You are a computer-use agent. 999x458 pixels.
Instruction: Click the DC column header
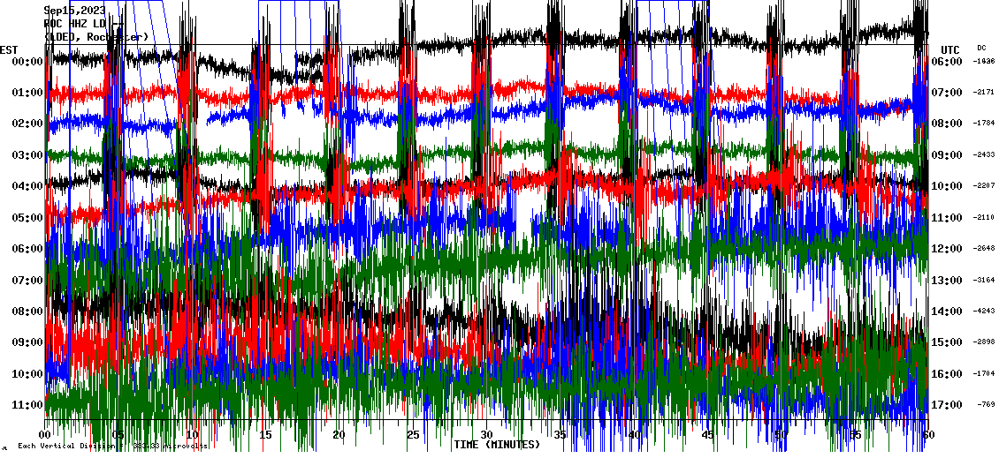[x=981, y=48]
